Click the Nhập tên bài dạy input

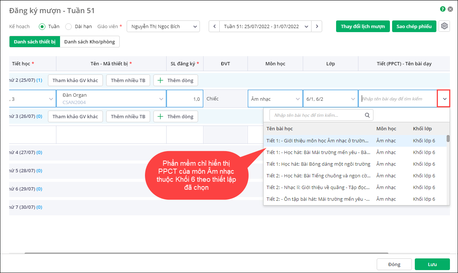click(x=398, y=99)
